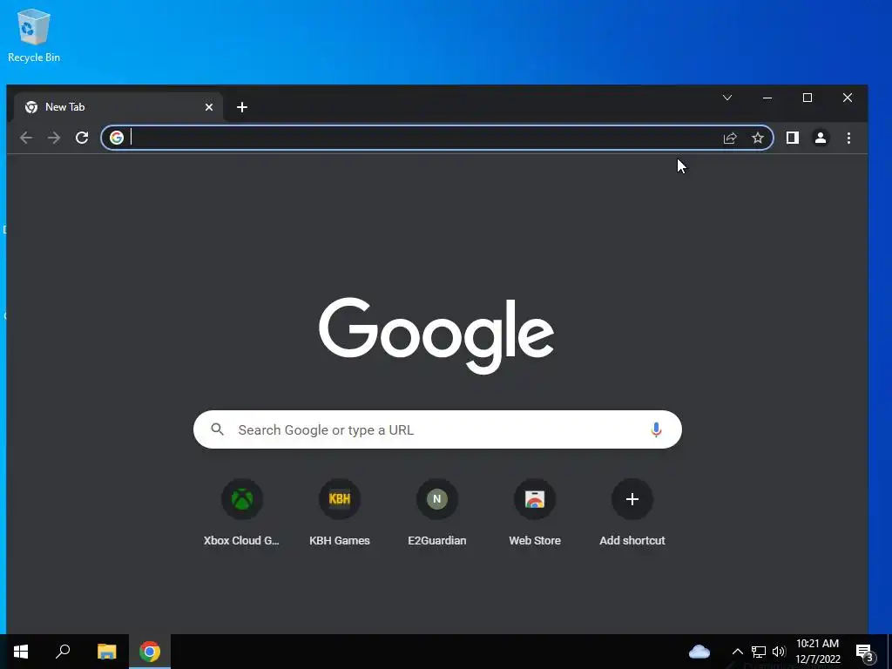Open the E2Guardian shortcut

(437, 514)
